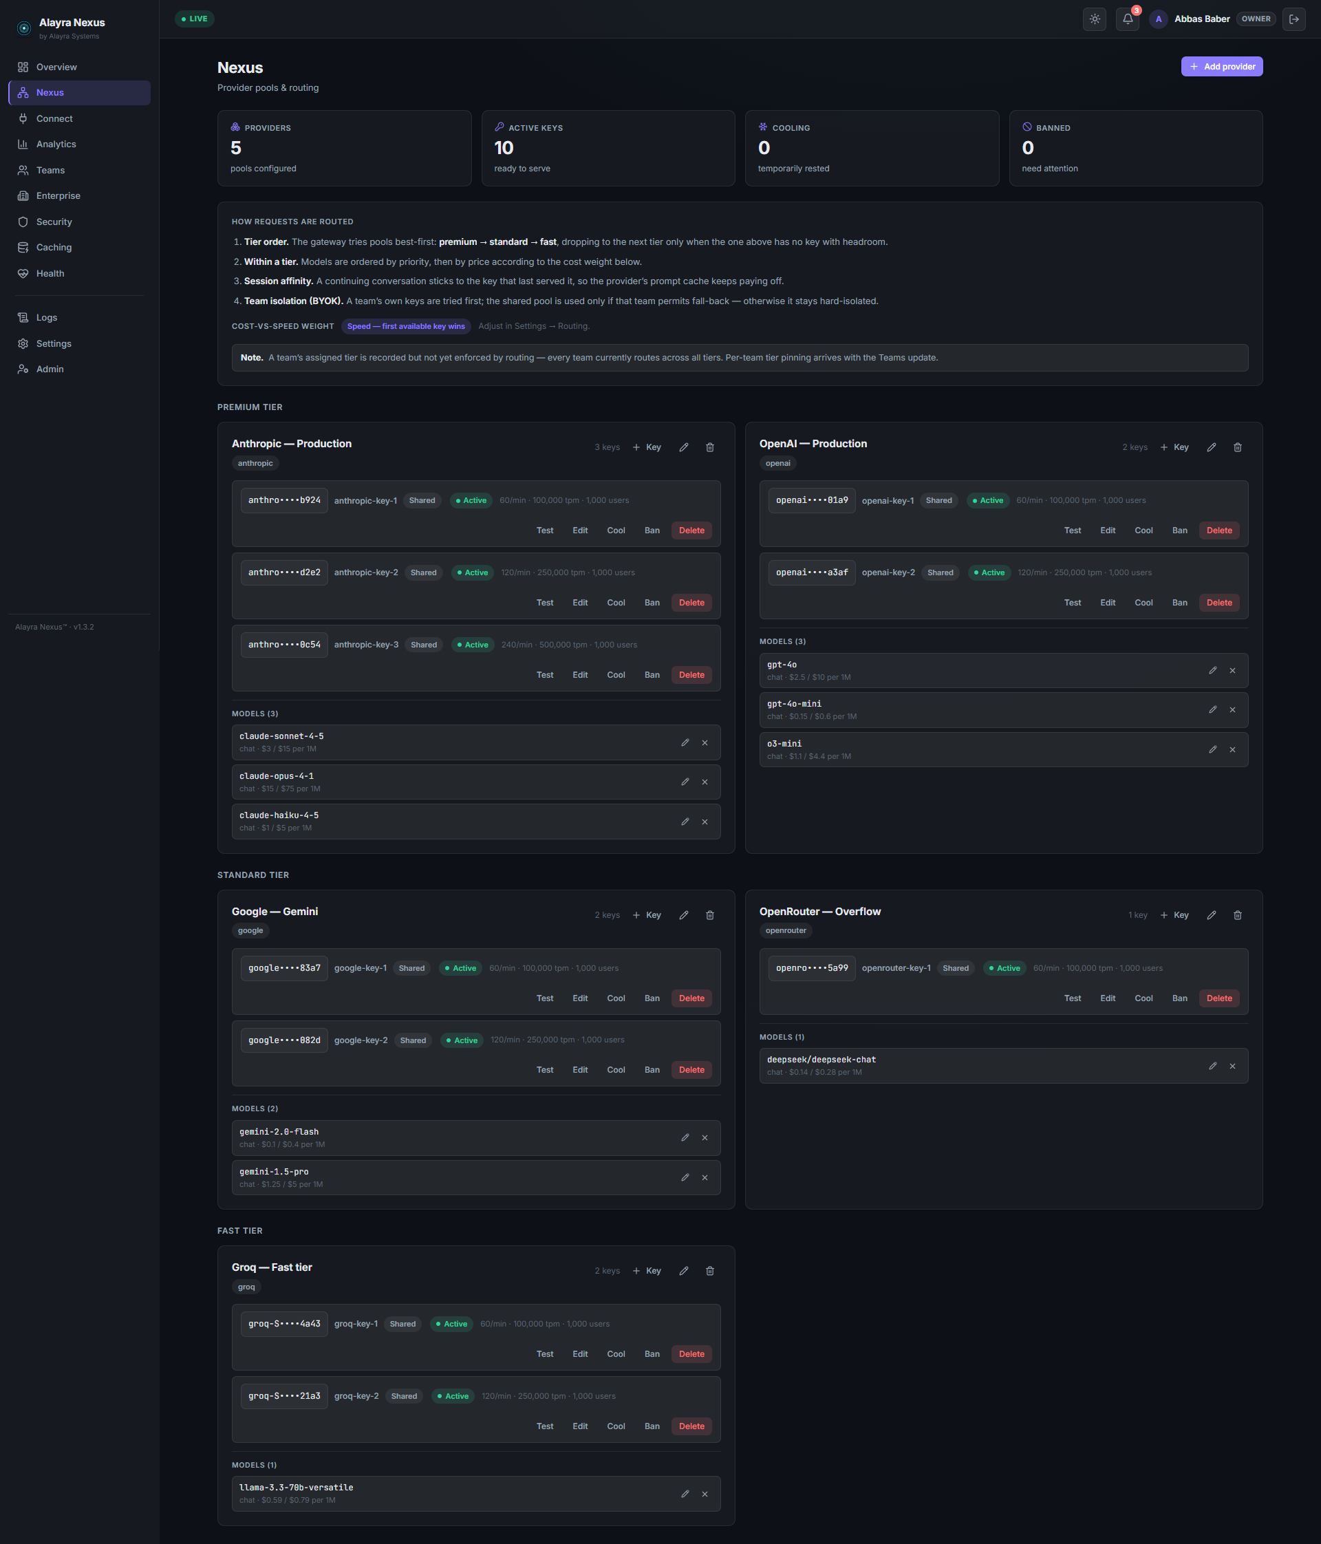Ban the google-key-2 key
This screenshot has width=1321, height=1544.
(x=652, y=1069)
